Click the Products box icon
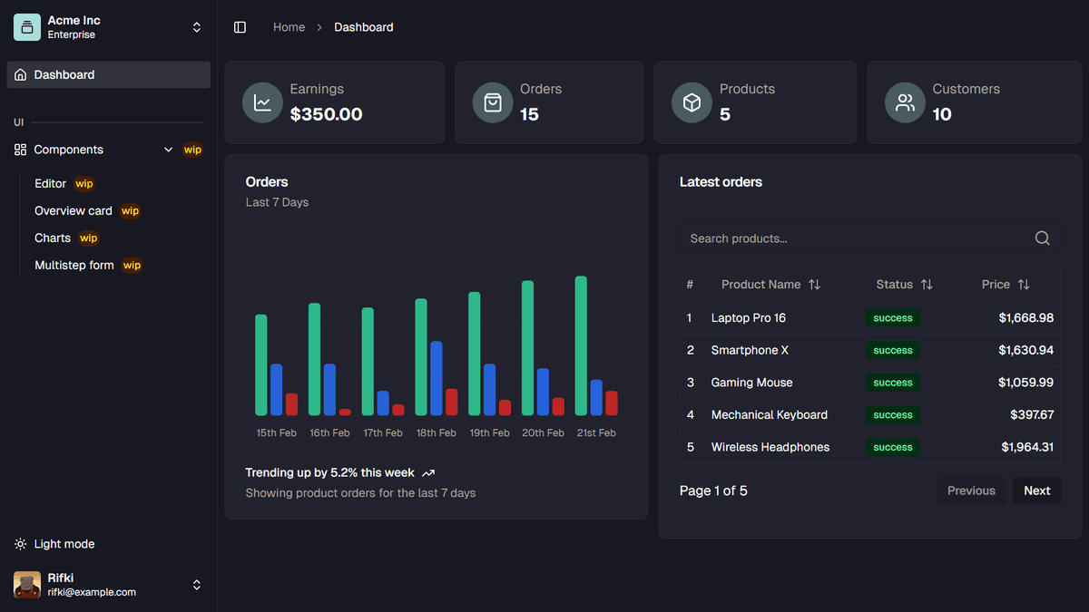This screenshot has height=612, width=1089. (x=692, y=102)
